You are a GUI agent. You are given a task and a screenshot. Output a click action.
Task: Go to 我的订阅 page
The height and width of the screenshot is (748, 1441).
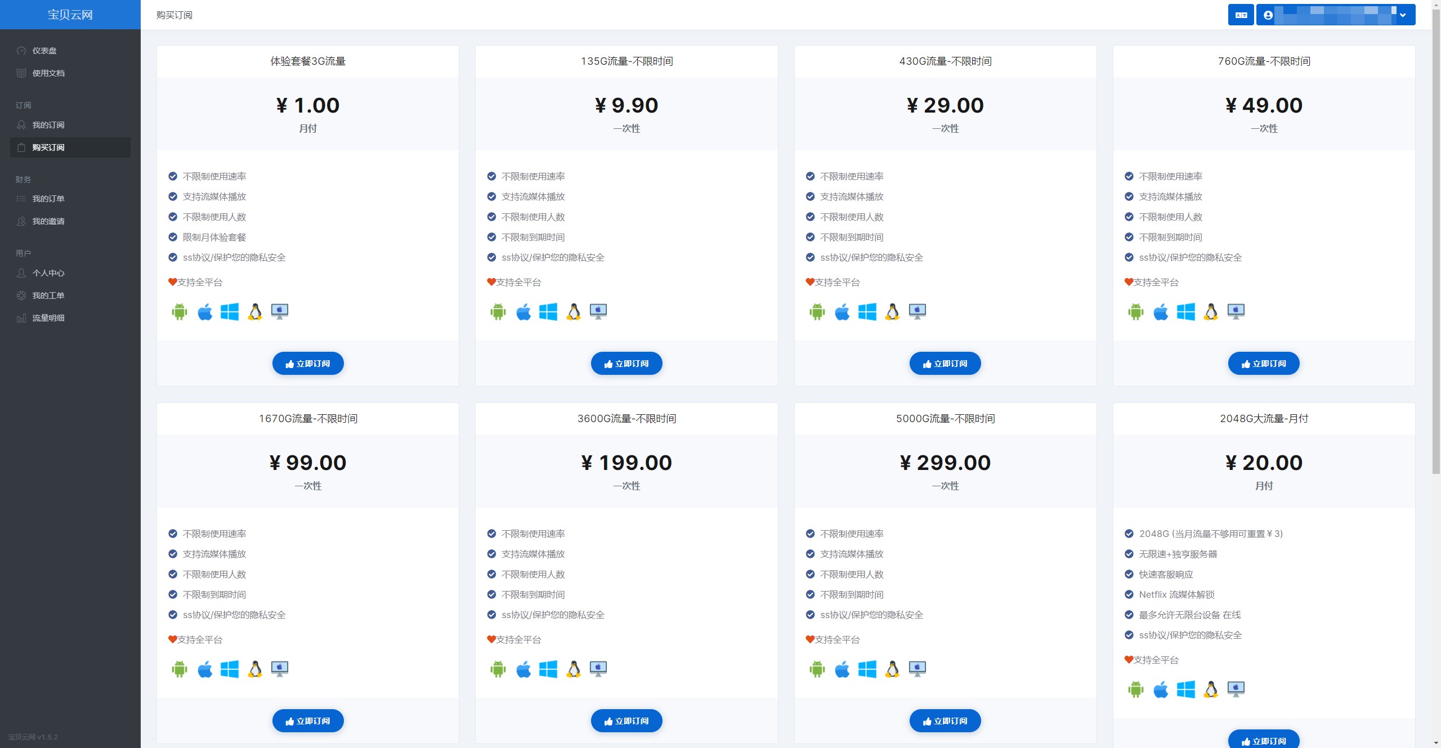coord(48,125)
